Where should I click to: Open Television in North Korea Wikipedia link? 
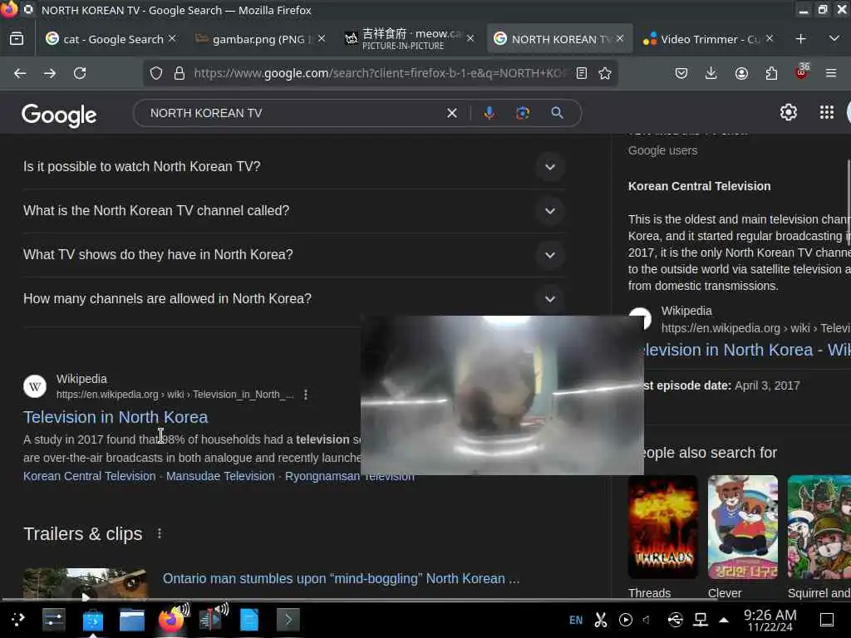(x=116, y=417)
